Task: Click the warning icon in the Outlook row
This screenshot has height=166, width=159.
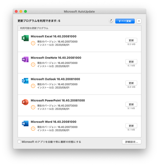Action: [33, 86]
